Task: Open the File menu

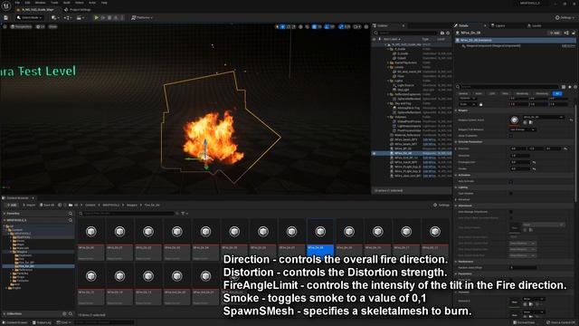Action: (17, 3)
